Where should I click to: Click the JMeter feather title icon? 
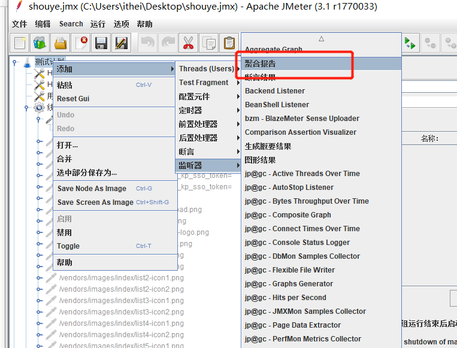pos(19,6)
